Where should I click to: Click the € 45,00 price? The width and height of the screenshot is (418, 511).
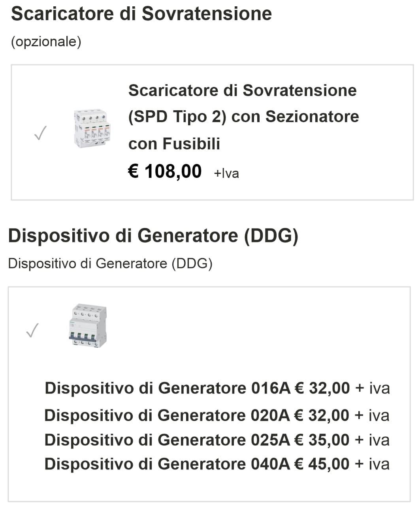[322, 464]
